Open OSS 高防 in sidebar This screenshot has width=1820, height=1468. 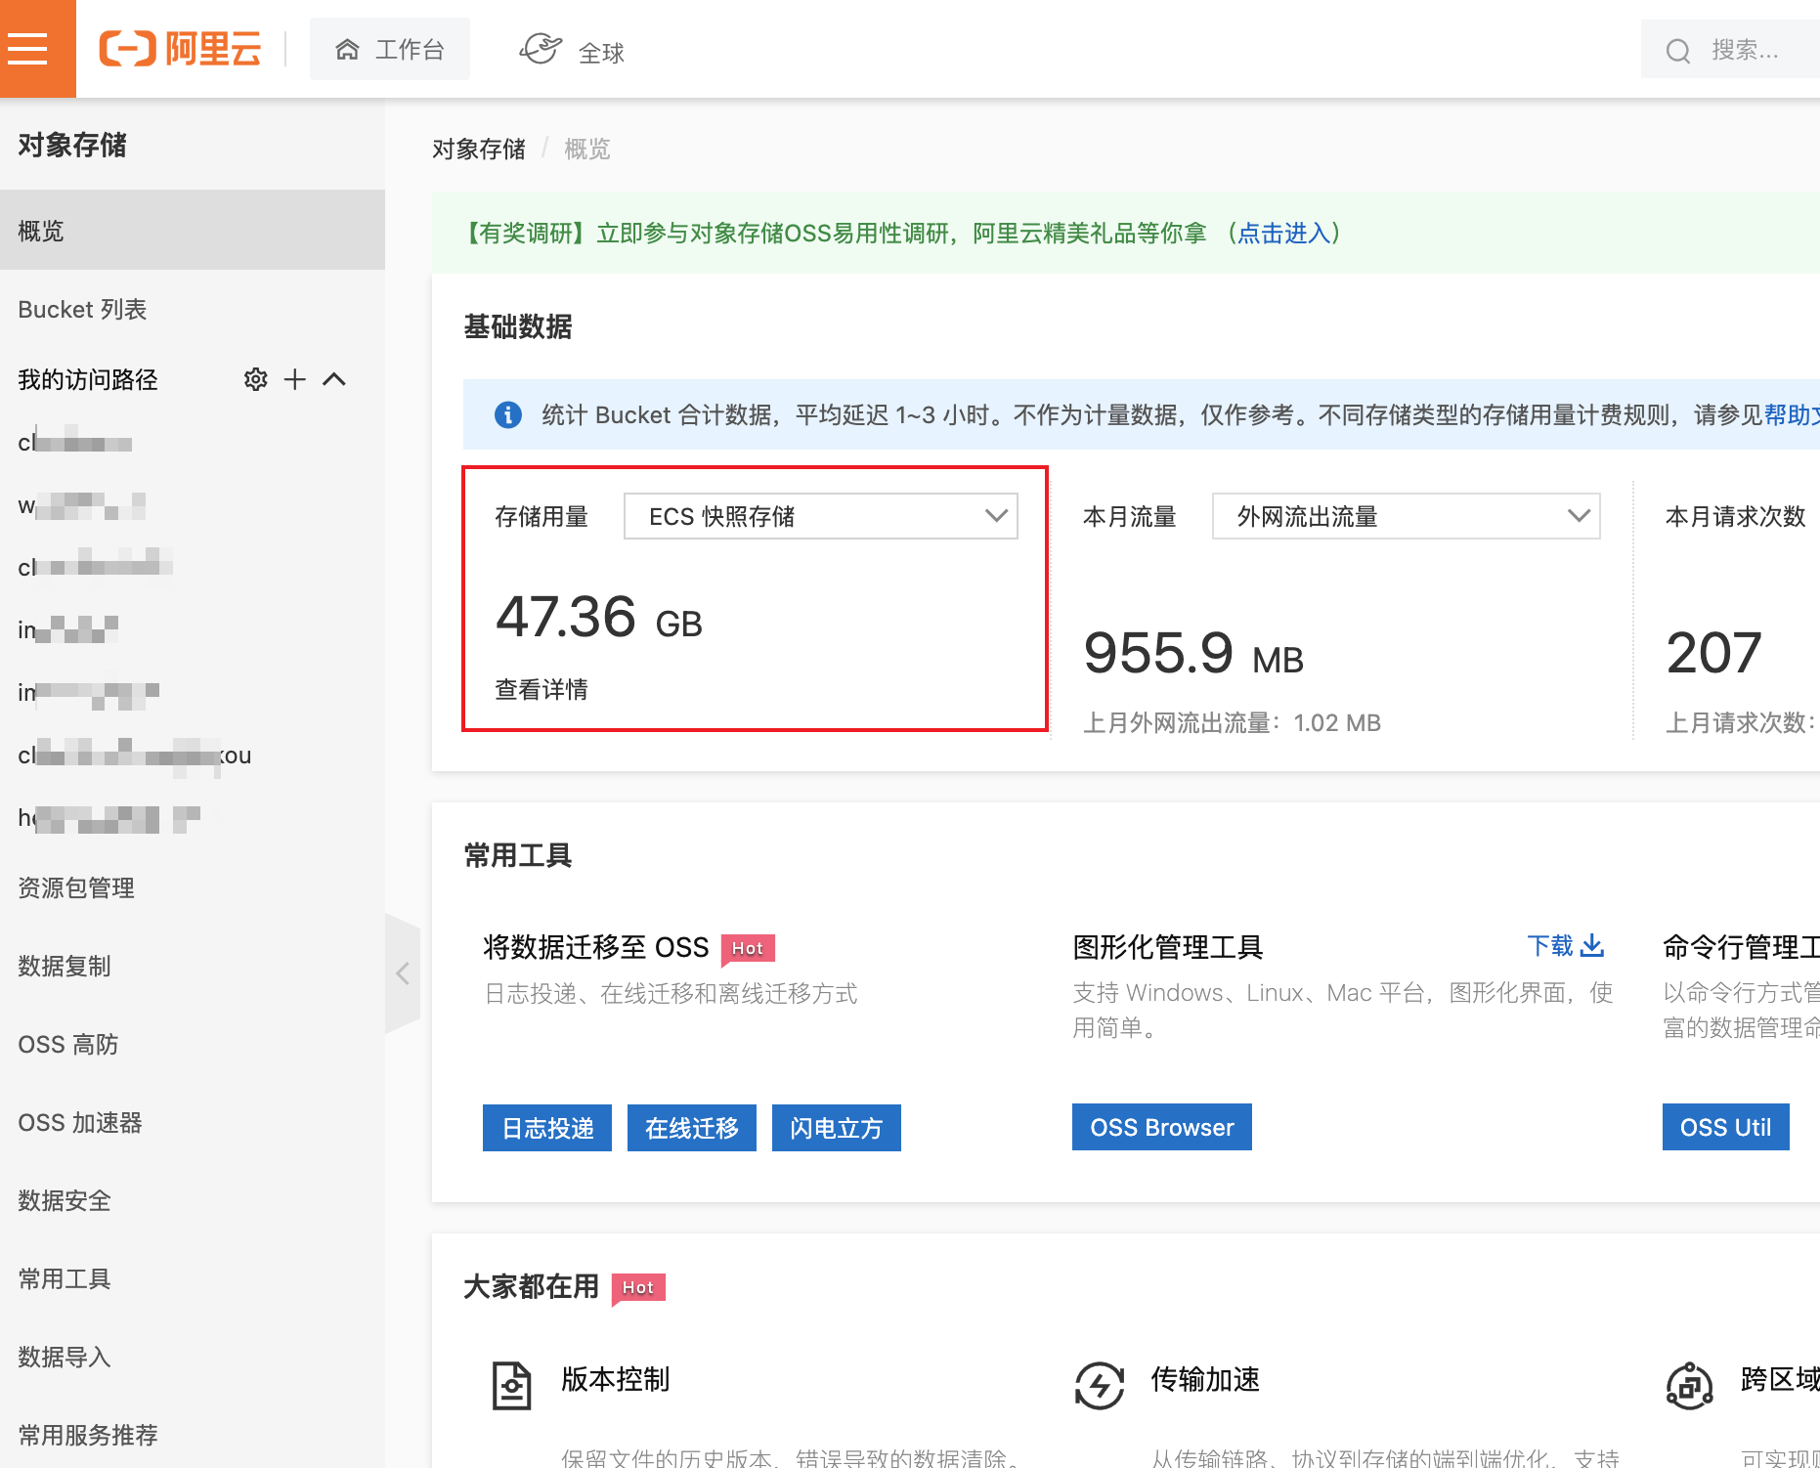(x=67, y=1044)
